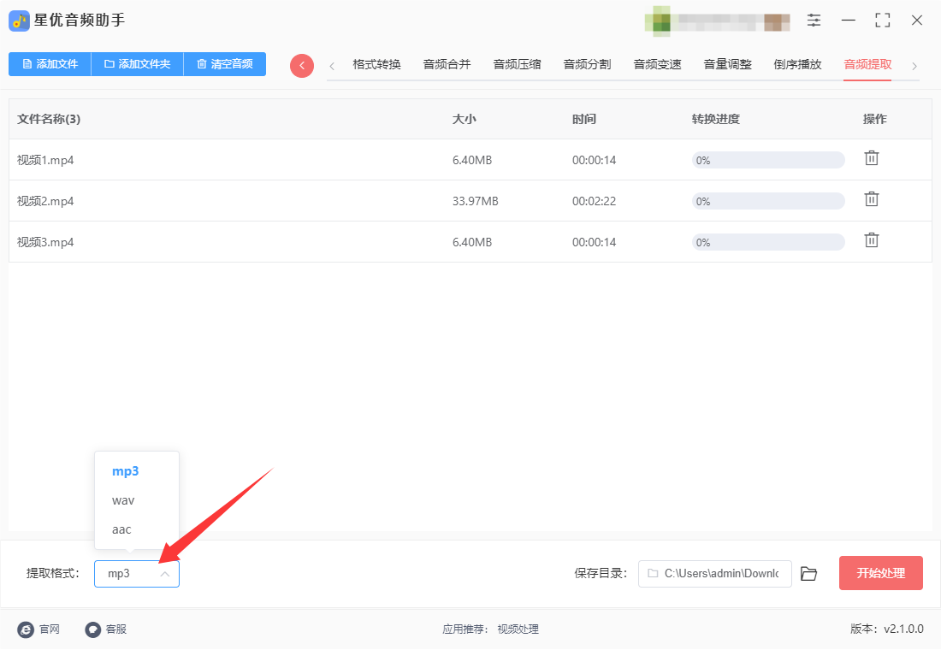This screenshot has width=941, height=650.
Task: Choose wav from the format list
Action: tap(137, 500)
